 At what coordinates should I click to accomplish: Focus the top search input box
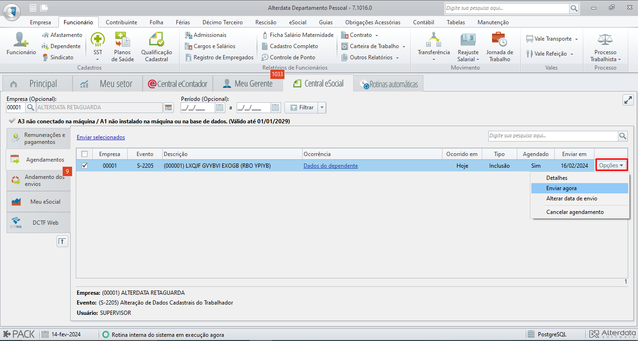coord(507,8)
